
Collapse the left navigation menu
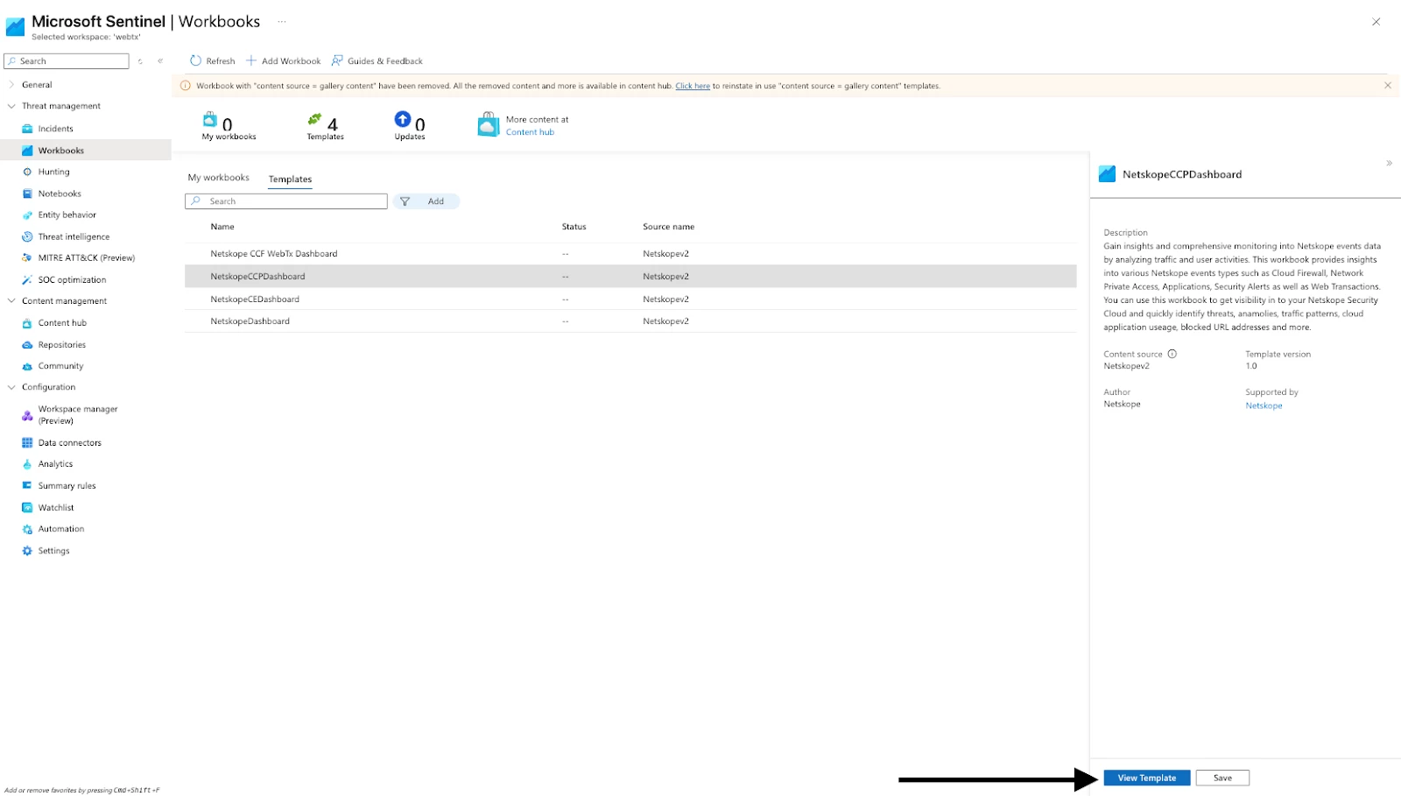point(160,60)
